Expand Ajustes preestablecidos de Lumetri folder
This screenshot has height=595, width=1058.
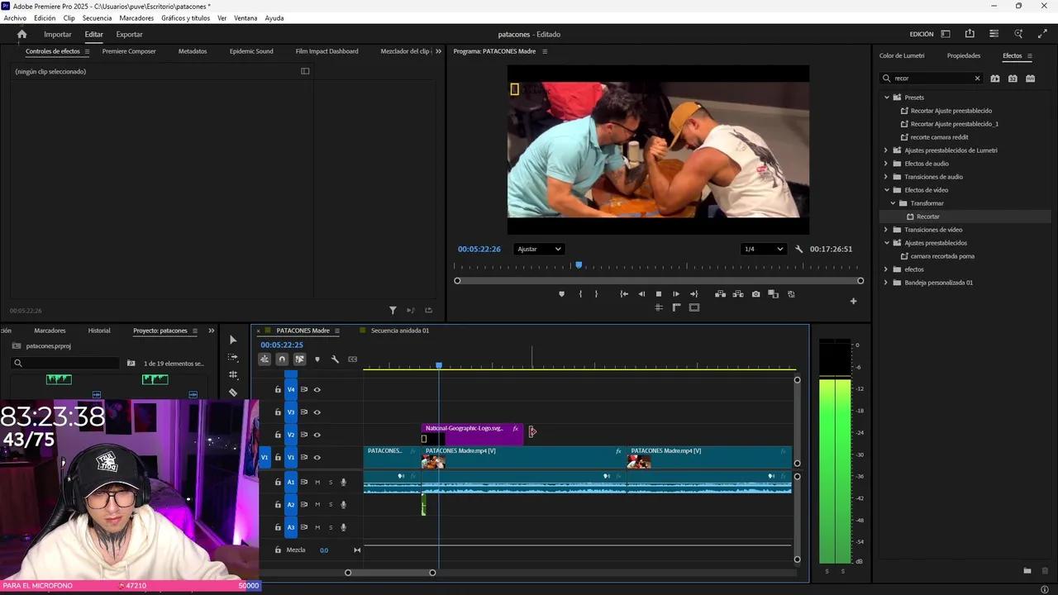point(886,150)
